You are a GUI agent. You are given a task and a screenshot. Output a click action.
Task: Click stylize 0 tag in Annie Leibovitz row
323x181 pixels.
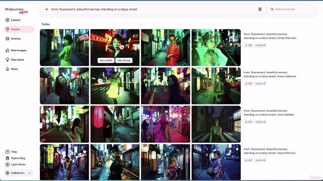pos(260,83)
